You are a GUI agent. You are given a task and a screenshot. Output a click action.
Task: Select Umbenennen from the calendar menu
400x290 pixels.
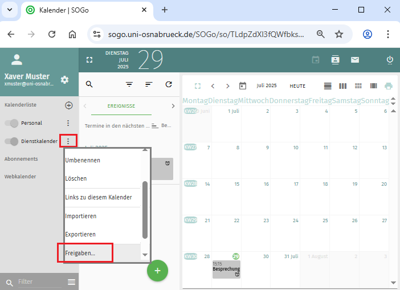point(83,160)
